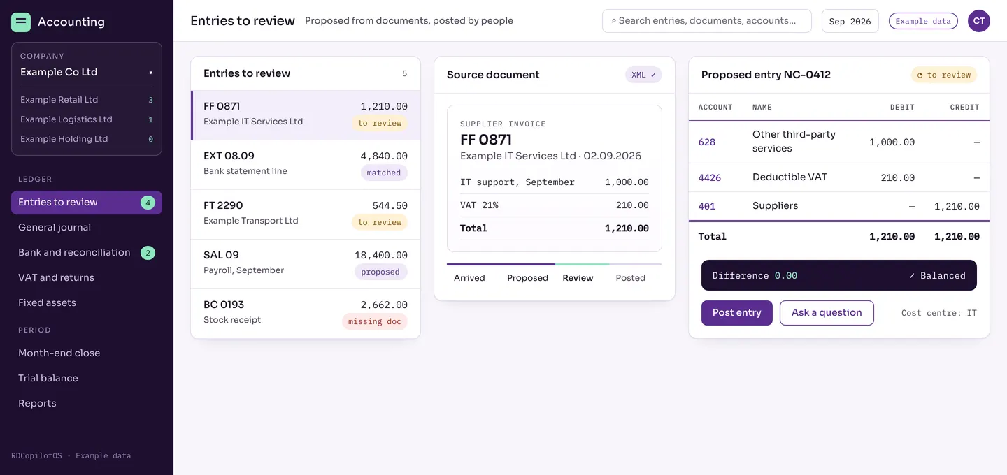Select entry EXT 08.09 bank statement line
The height and width of the screenshot is (475, 1007).
[x=306, y=165]
